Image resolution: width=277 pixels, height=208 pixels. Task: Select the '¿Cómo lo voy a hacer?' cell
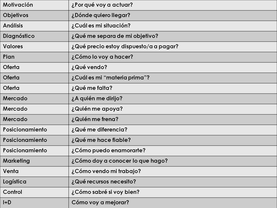[x=173, y=57]
